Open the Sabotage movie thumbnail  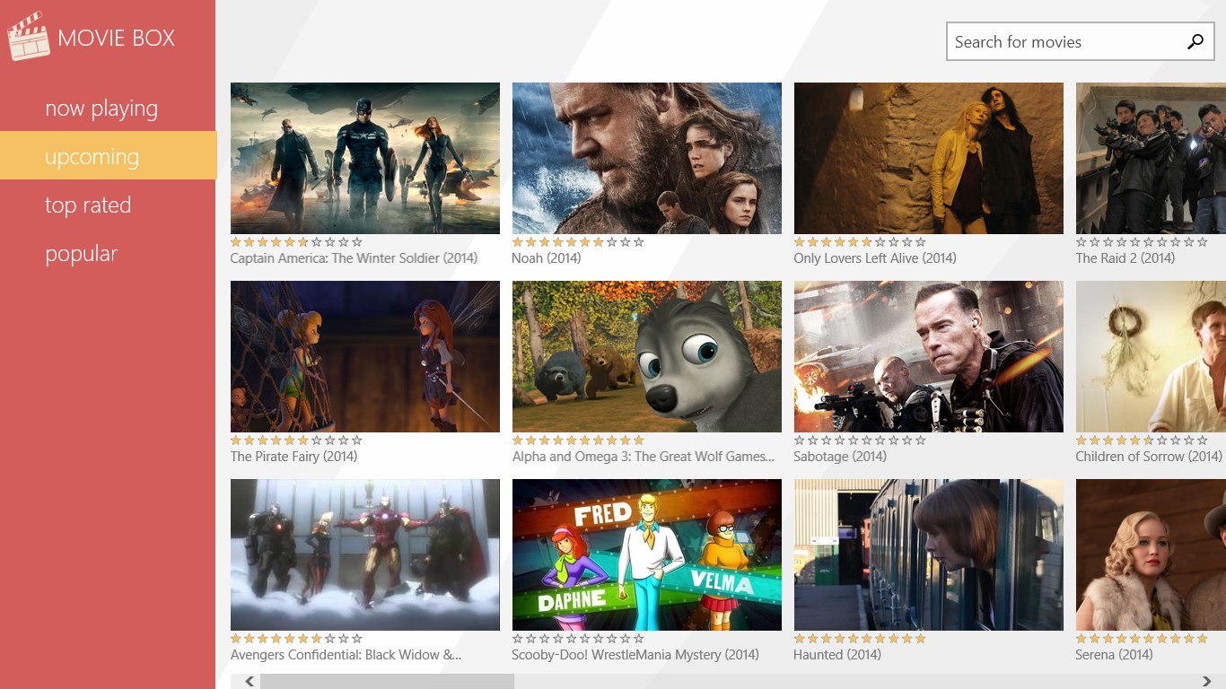[x=929, y=356]
